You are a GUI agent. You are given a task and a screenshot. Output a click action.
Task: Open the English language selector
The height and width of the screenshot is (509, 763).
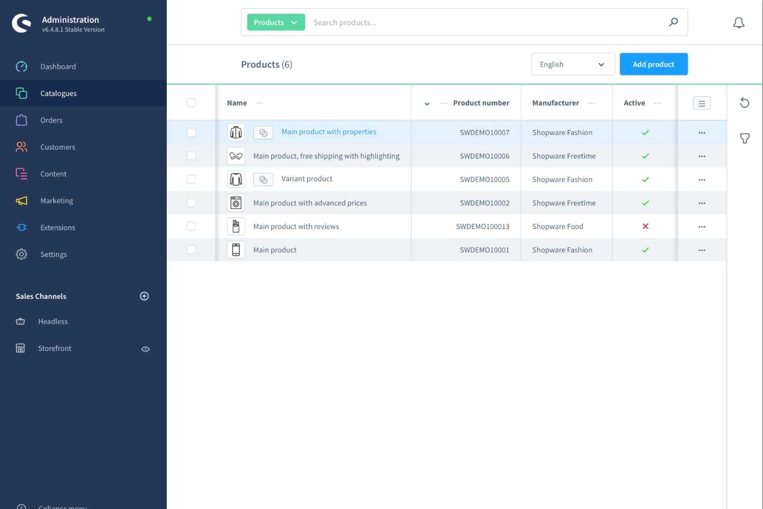[573, 64]
